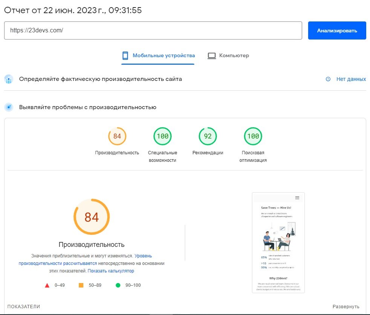This screenshot has width=370, height=315.
Task: Click the globe icon beside Определяйте фактическую производительность сайта
Action: point(8,79)
